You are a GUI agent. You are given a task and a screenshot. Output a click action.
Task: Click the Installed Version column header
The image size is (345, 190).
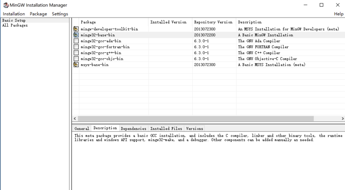[170, 22]
